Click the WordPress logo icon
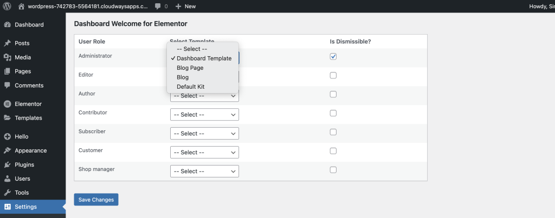This screenshot has width=555, height=218. point(7,6)
